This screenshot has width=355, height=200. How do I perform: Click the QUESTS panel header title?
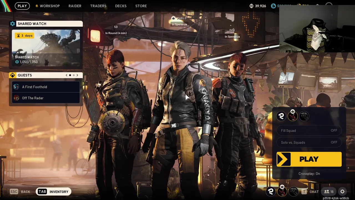pos(25,75)
